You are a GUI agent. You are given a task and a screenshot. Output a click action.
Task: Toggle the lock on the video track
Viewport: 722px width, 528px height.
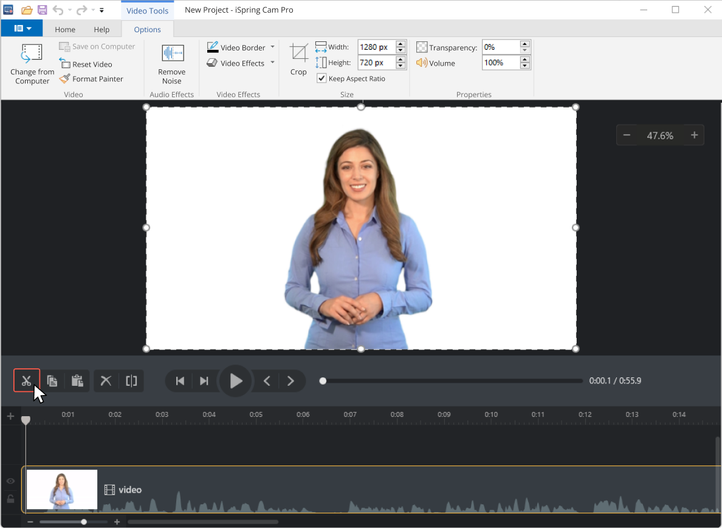(10, 499)
